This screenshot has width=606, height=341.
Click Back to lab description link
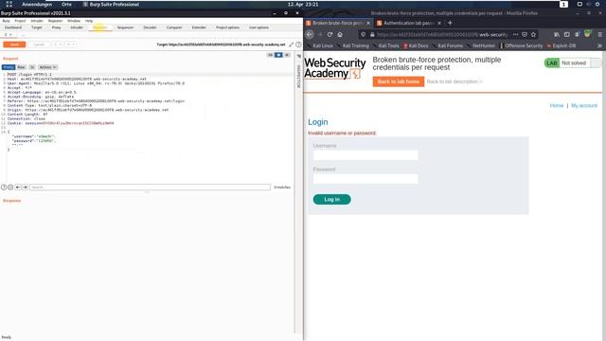(x=454, y=81)
